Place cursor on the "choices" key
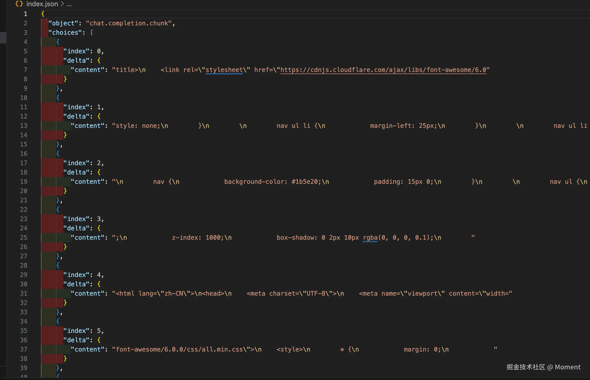Screen dimensions: 590x380 [65, 33]
